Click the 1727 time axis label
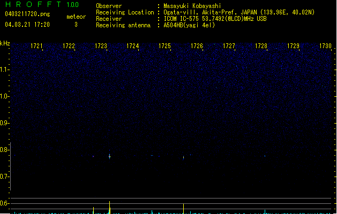This screenshot has width=337, height=214. pyautogui.click(x=229, y=46)
